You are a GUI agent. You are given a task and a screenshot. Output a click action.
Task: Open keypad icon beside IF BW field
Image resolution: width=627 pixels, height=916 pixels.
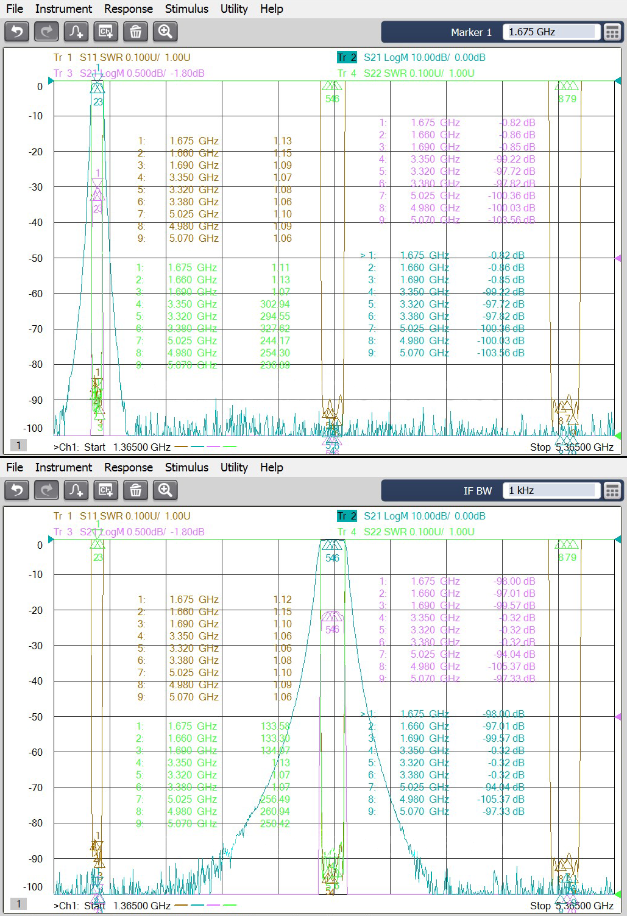[x=612, y=491]
